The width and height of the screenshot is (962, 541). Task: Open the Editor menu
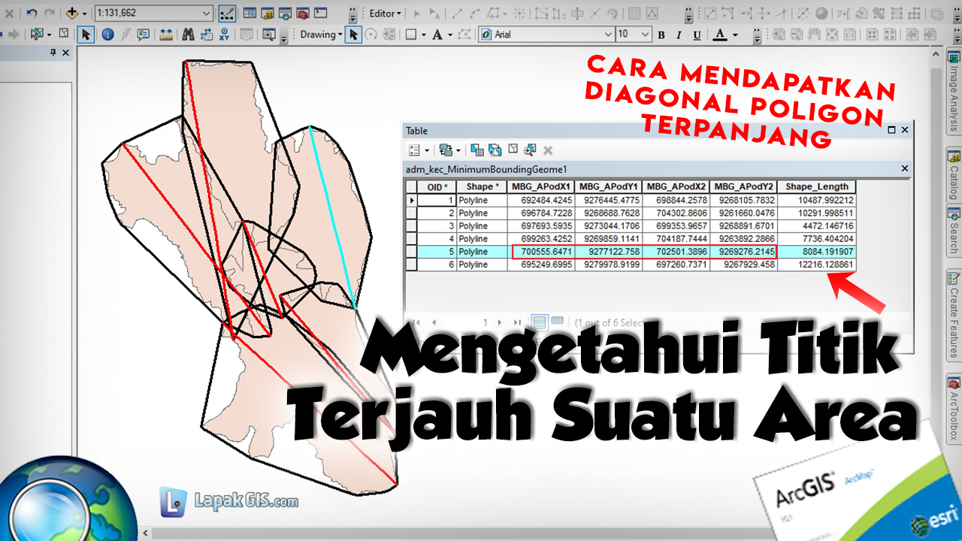[386, 14]
